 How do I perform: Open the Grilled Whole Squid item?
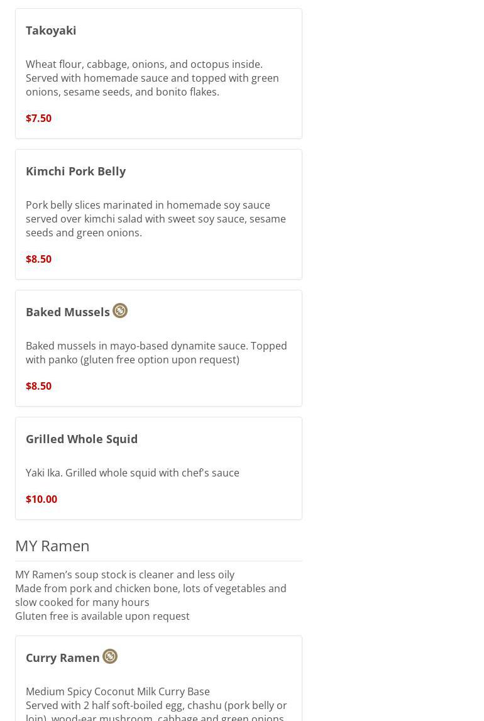[82, 439]
